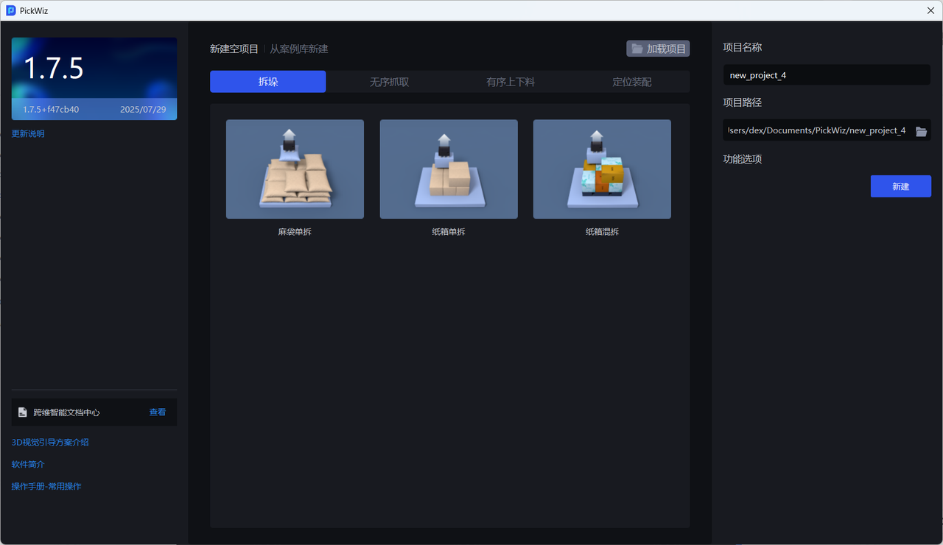The image size is (943, 545).
Task: Go to the 定位装配 tab
Action: pyautogui.click(x=631, y=82)
